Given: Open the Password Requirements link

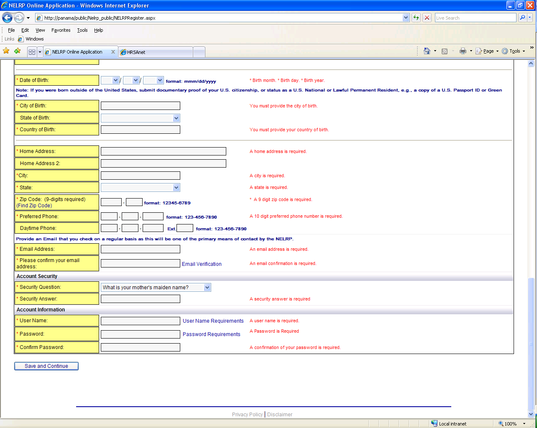Looking at the screenshot, I should (x=211, y=334).
